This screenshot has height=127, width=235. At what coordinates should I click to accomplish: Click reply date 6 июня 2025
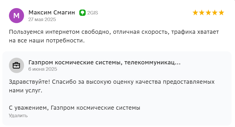pos(43,69)
